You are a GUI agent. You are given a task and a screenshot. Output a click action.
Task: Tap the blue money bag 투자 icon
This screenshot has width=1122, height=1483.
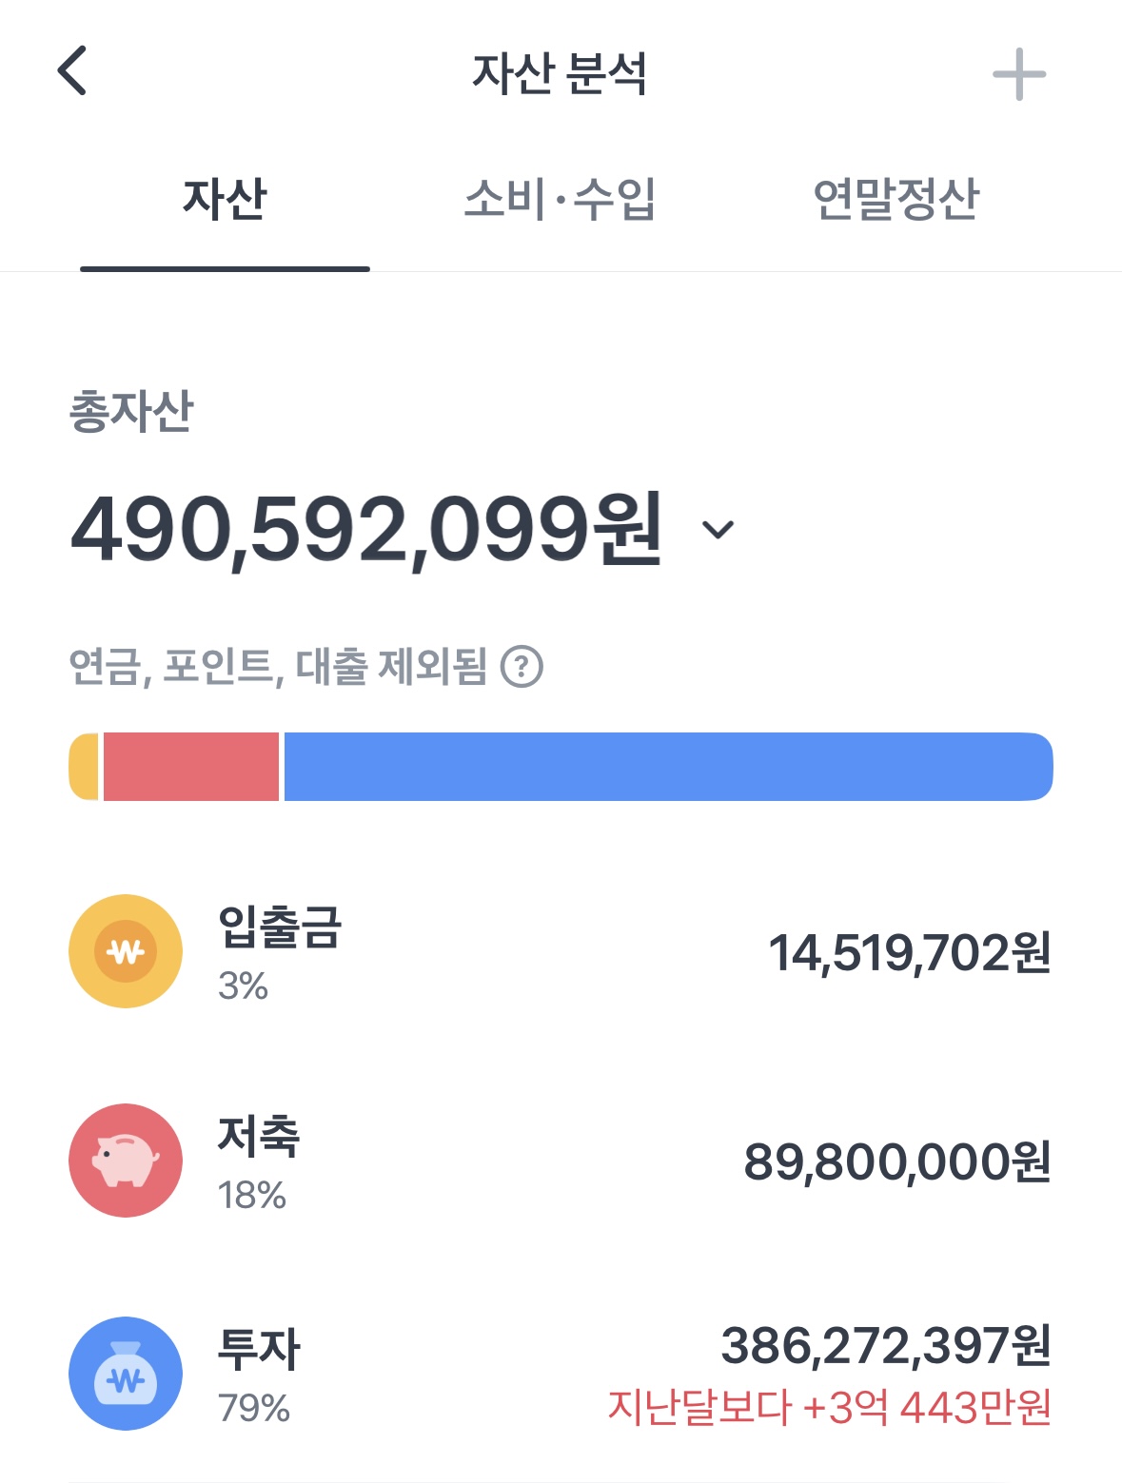point(126,1374)
